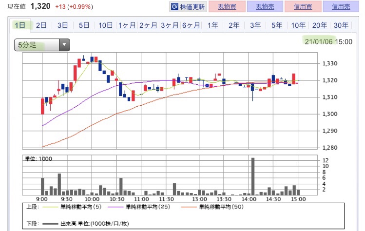365x231 pixels.
Task: Click the tall 14:05 volume bar
Action: pos(253,176)
